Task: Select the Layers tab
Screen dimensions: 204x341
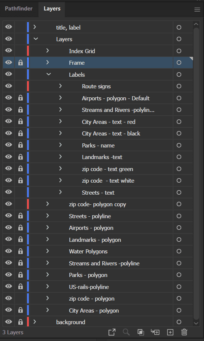Action: point(52,9)
